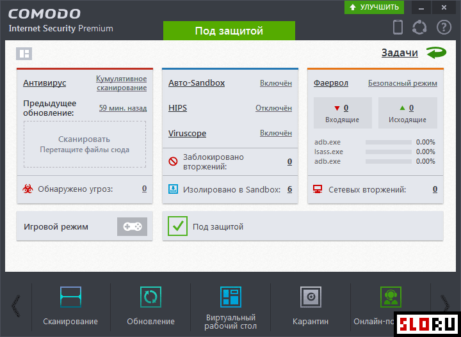Open the Антивирус settings link
The image size is (461, 337).
click(44, 83)
